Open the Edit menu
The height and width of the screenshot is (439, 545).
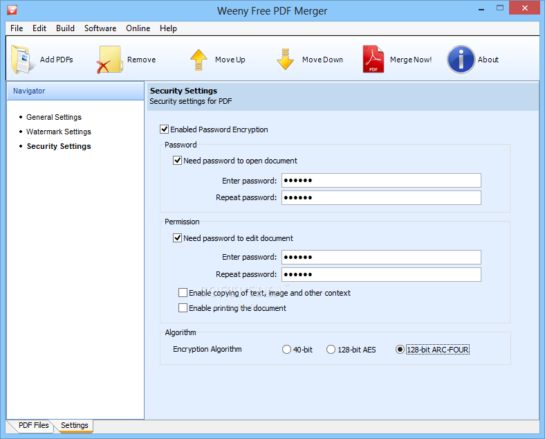point(39,28)
